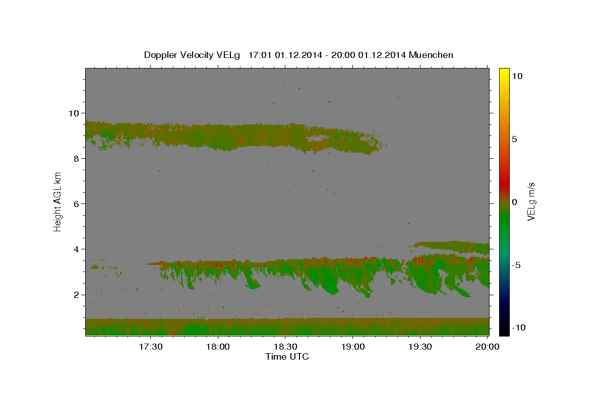Click the colorbar value 0 label
Image resolution: width=605 pixels, height=403 pixels.
[x=514, y=202]
